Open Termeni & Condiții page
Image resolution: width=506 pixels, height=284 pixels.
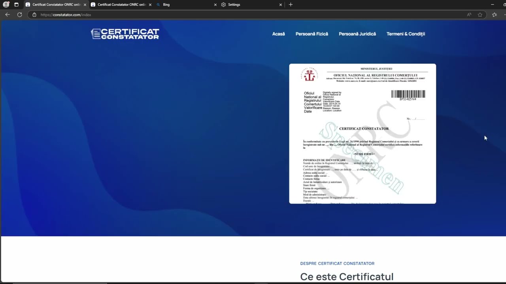406,34
